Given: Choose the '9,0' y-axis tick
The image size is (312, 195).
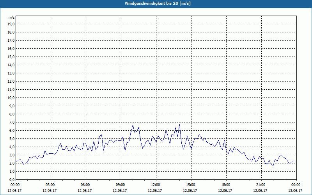Looking at the screenshot, I should [12, 106].
